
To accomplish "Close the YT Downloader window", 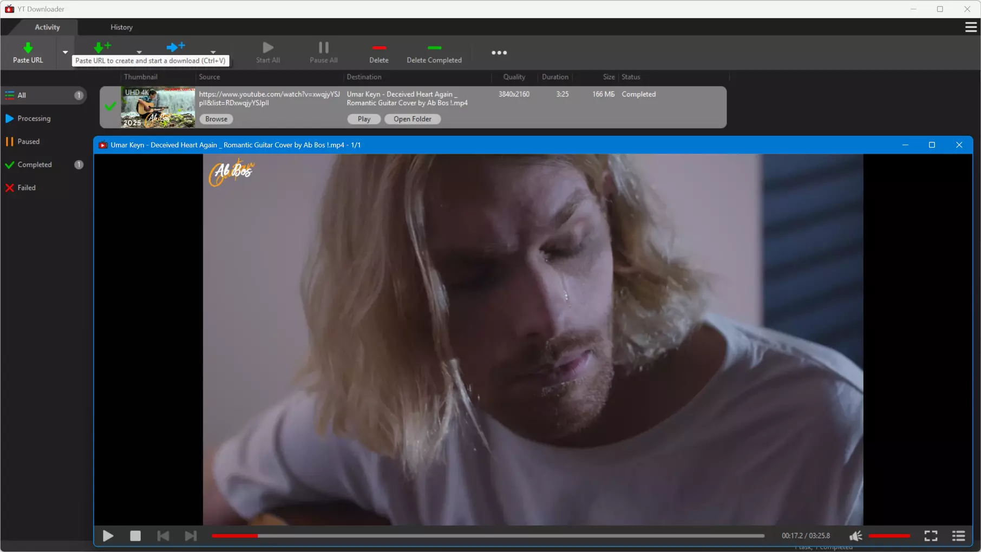I will [x=967, y=9].
